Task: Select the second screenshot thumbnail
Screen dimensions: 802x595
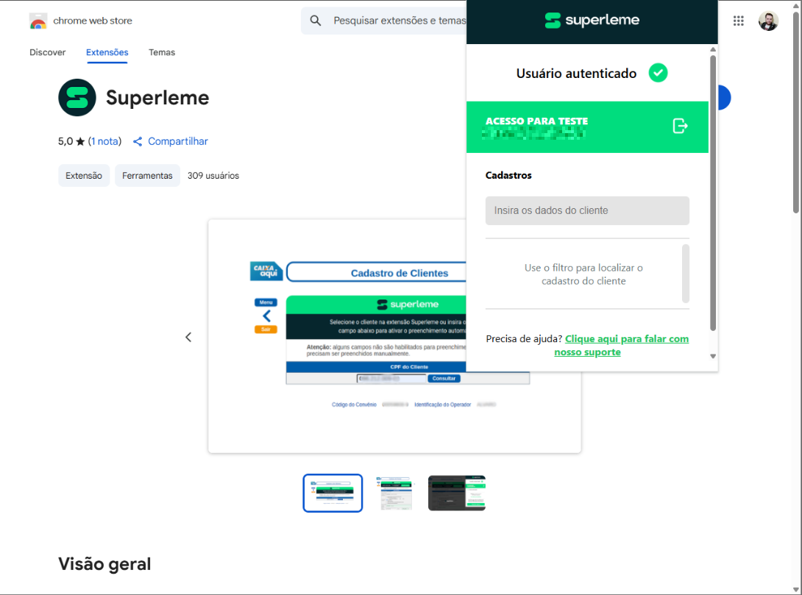Action: tap(394, 493)
